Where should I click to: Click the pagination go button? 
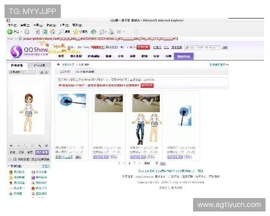click(x=163, y=163)
